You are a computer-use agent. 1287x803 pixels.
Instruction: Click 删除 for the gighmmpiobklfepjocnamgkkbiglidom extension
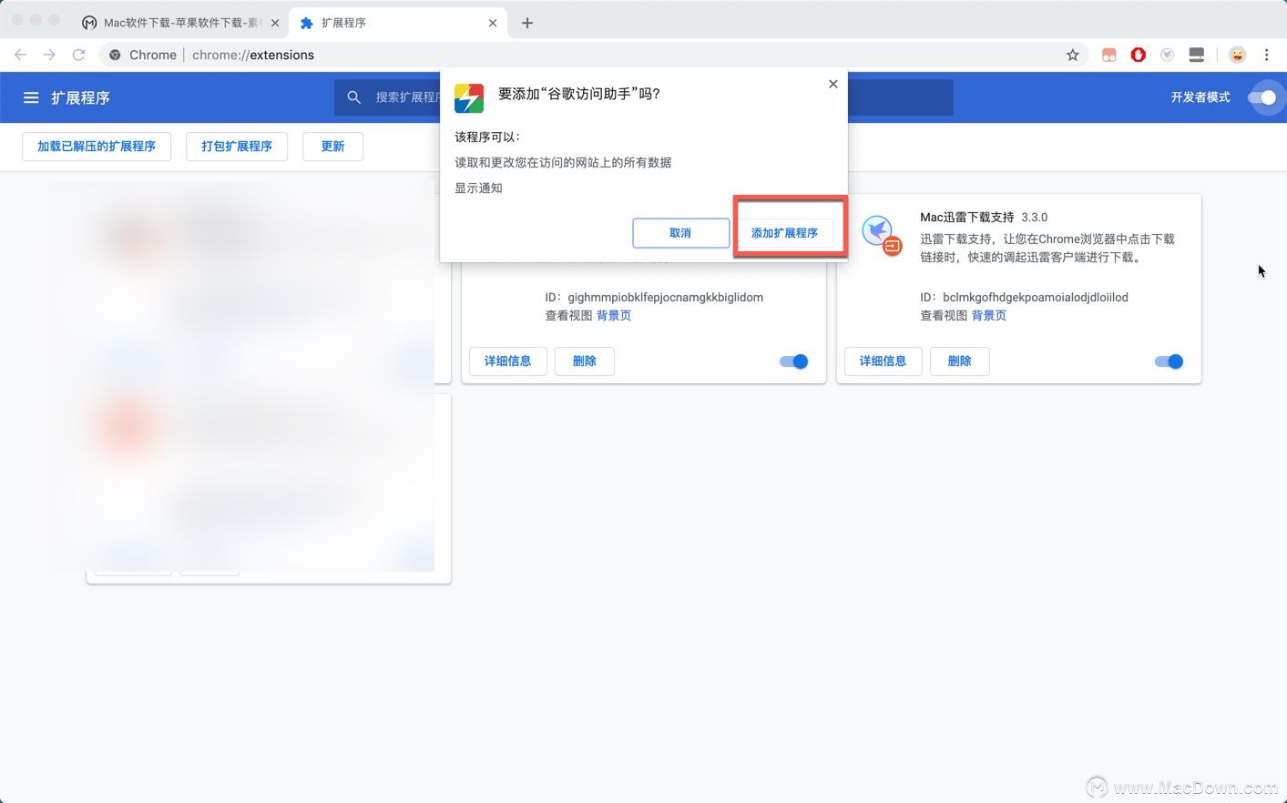[x=585, y=361]
